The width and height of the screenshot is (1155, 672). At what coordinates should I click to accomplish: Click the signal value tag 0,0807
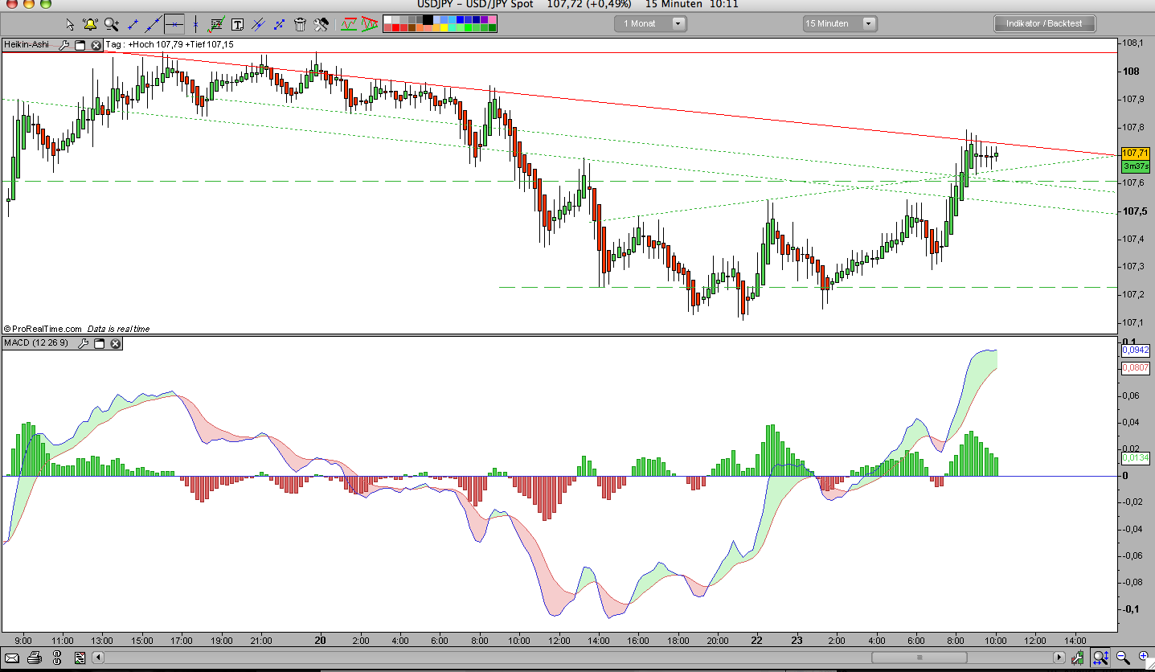[x=1135, y=368]
